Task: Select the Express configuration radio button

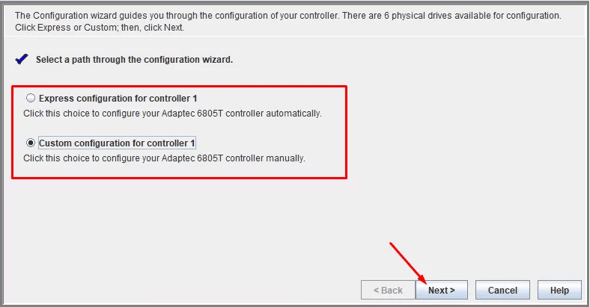Action: pyautogui.click(x=31, y=98)
